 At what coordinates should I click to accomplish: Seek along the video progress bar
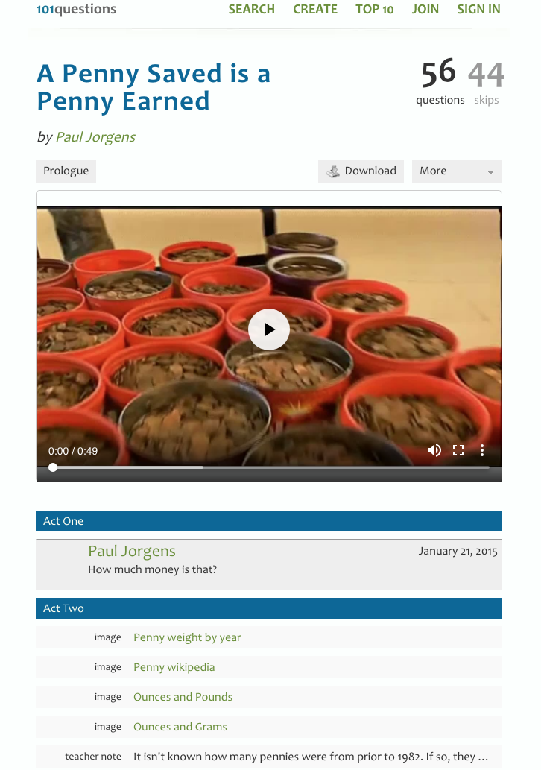click(269, 467)
